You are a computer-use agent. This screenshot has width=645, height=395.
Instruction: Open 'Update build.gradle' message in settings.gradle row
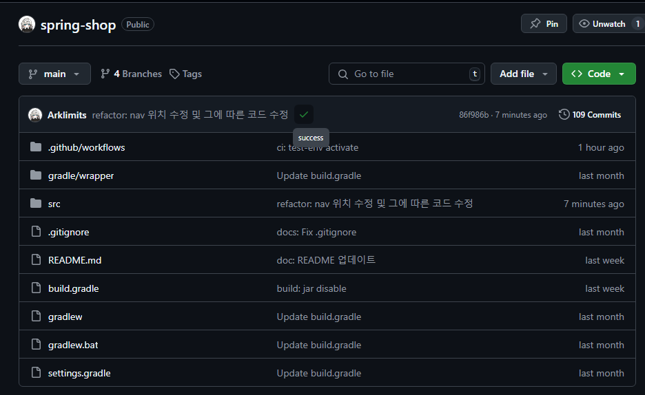pos(319,373)
